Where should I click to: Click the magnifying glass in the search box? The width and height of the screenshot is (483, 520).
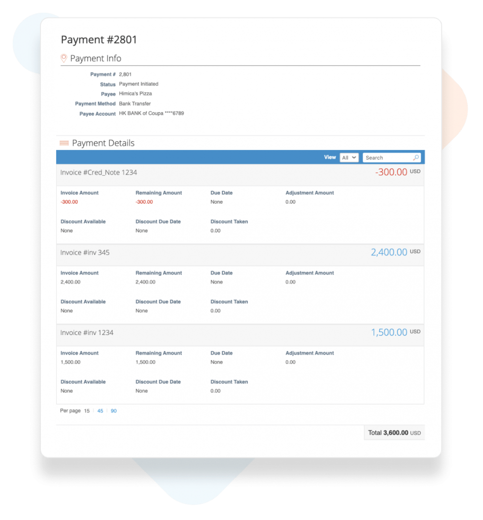[x=416, y=157]
